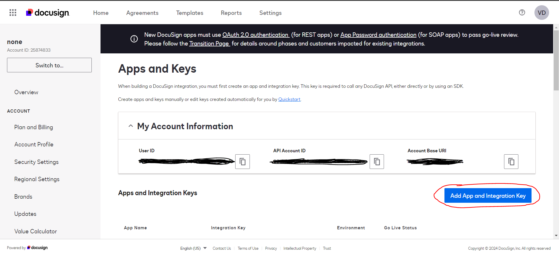Click the ACCOUNT section label
Image resolution: width=559 pixels, height=257 pixels.
tap(18, 111)
